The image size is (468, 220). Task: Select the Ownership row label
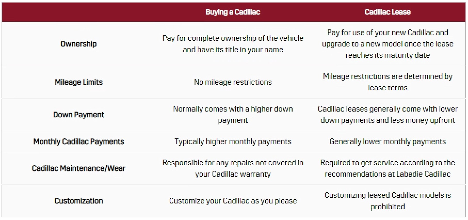79,44
